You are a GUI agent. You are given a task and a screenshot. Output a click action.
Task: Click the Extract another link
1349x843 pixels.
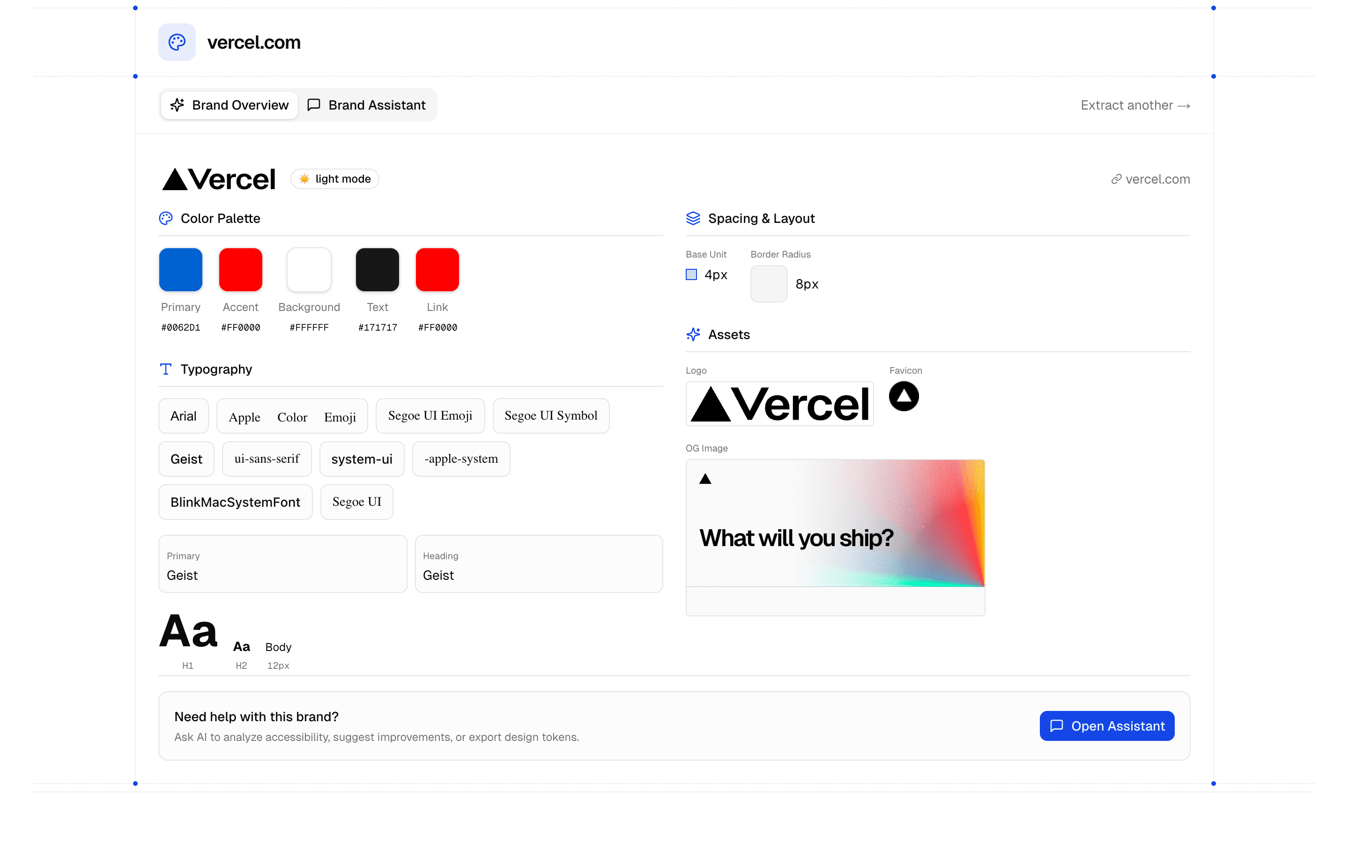pyautogui.click(x=1135, y=105)
